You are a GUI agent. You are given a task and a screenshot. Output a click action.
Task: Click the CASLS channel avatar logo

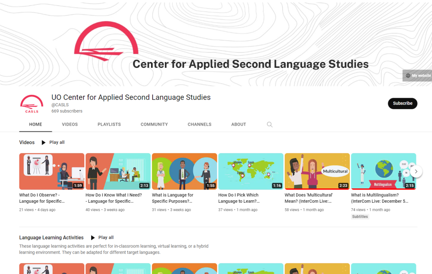point(32,104)
